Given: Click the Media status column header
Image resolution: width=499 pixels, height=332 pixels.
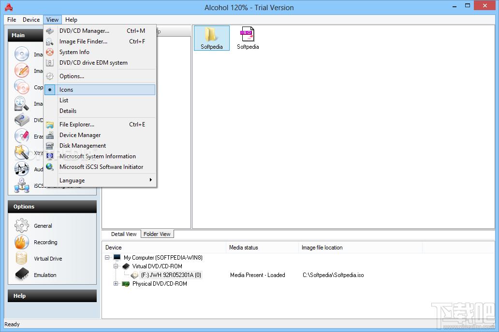Looking at the screenshot, I should [x=244, y=248].
